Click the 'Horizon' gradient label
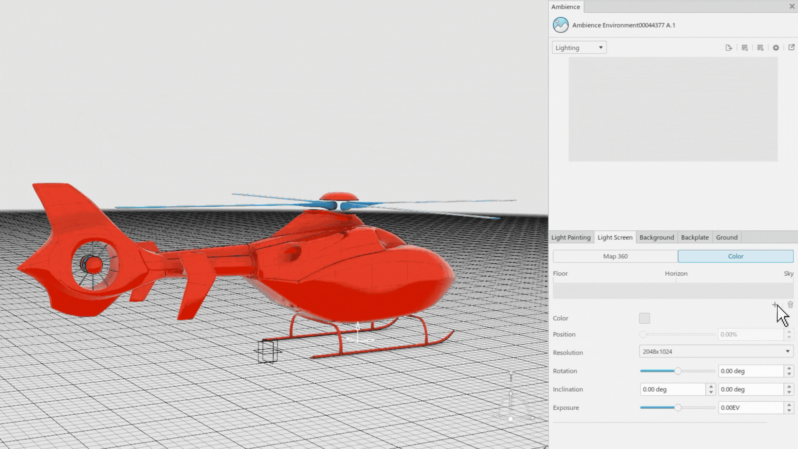 pos(676,274)
